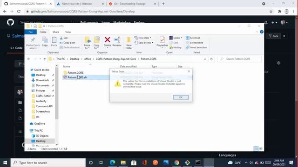The image size is (298, 167).
Task: Reload the Chrome page
Action: pos(19,11)
